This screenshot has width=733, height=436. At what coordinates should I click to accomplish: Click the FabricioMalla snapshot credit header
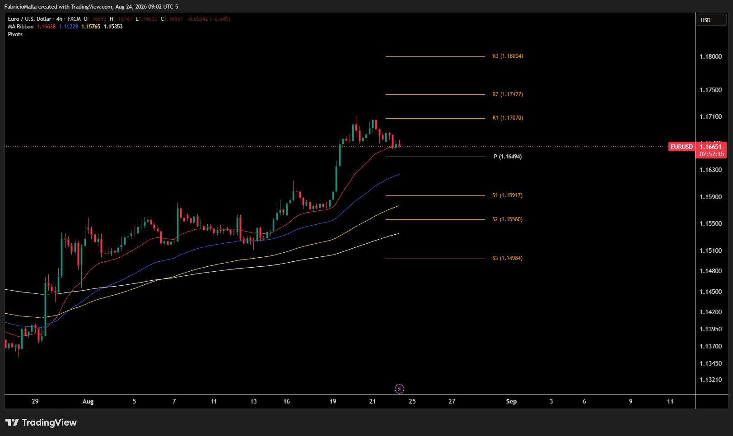click(91, 7)
